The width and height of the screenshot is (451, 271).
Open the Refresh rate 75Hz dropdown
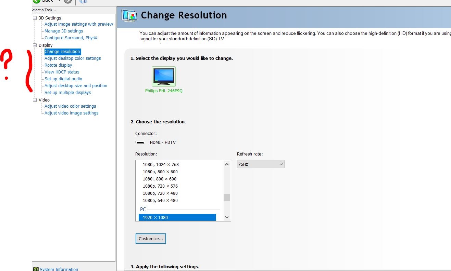(x=261, y=164)
